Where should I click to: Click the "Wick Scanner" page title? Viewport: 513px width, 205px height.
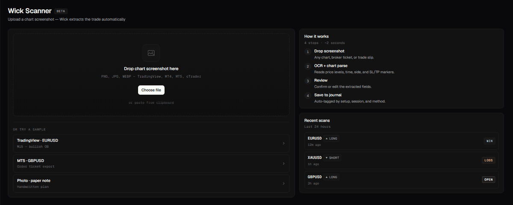click(30, 11)
